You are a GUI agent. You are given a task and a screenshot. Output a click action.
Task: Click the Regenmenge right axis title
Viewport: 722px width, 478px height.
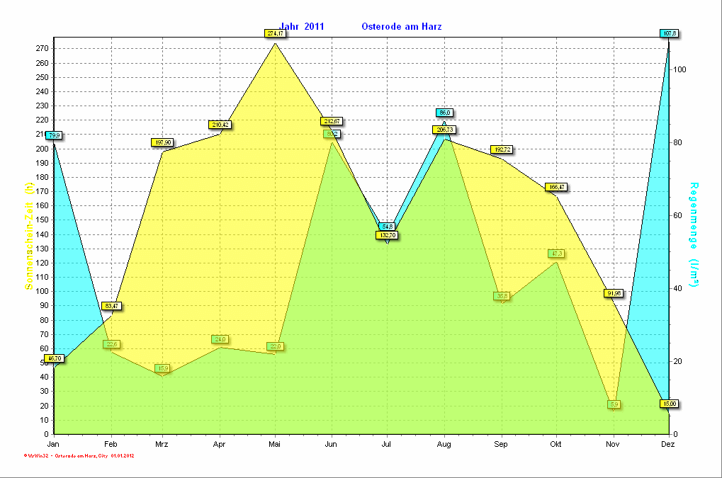click(694, 234)
